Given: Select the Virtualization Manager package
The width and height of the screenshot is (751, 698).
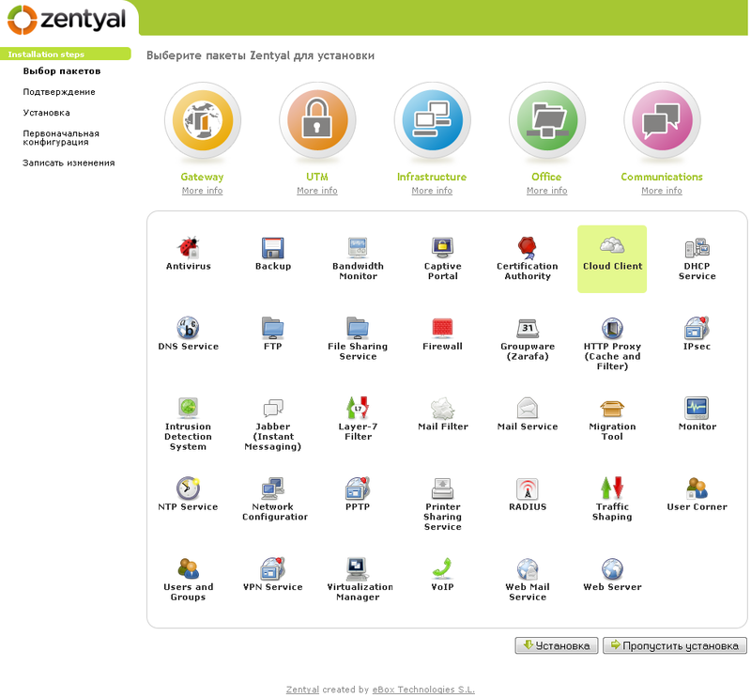Looking at the screenshot, I should [x=358, y=580].
